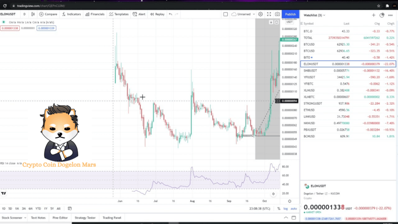Open the Pine Editor tab
This screenshot has width=398, height=224.
pos(60,218)
